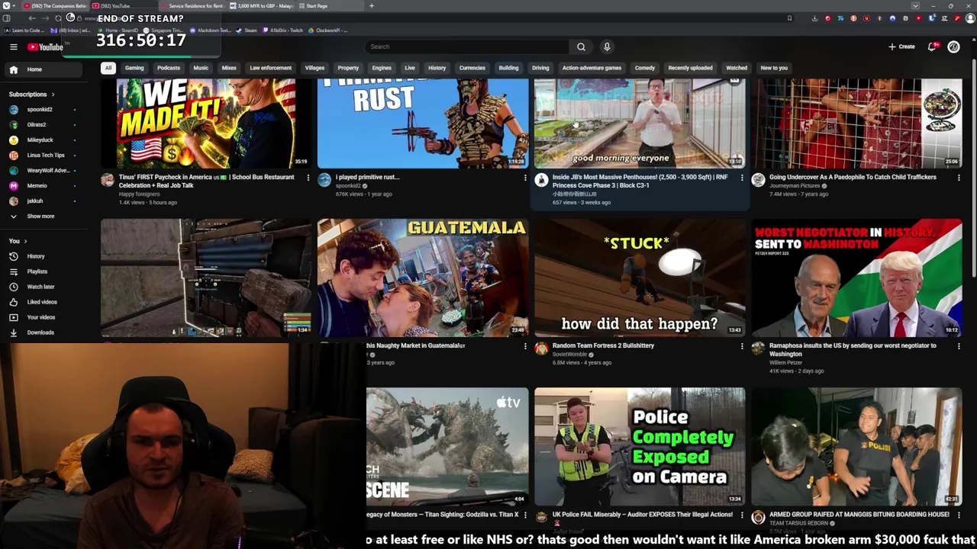Select the Recently uploaded filter chip
This screenshot has height=549, width=977.
coord(690,68)
